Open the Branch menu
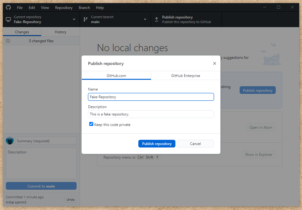Image resolution: width=302 pixels, height=210 pixels. (x=84, y=8)
